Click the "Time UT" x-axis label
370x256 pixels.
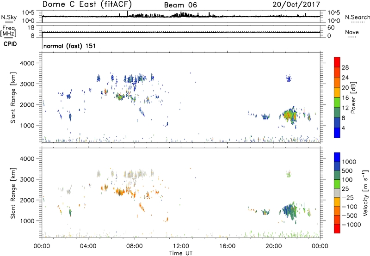tap(181, 253)
